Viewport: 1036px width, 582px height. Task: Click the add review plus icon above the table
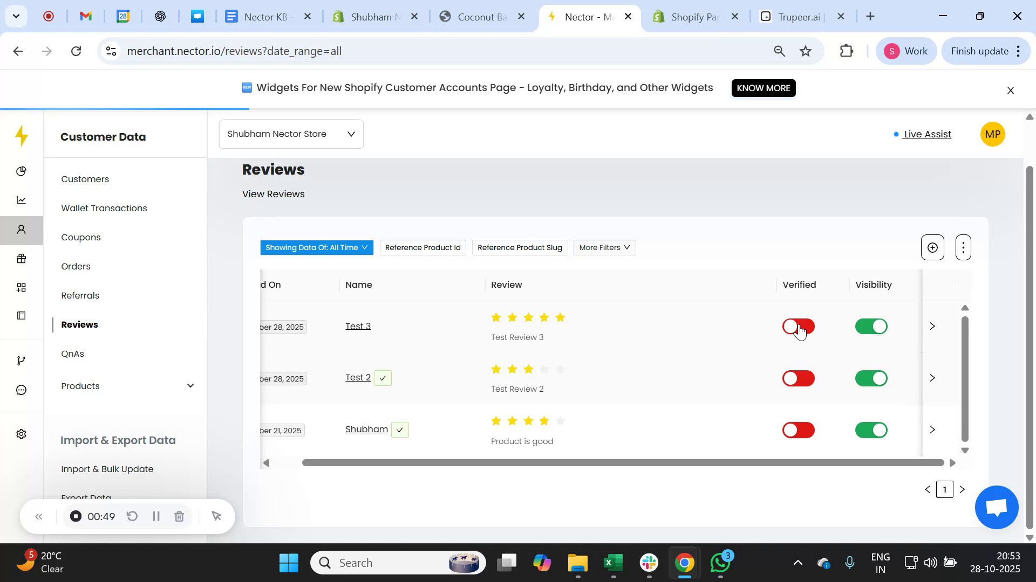(932, 247)
